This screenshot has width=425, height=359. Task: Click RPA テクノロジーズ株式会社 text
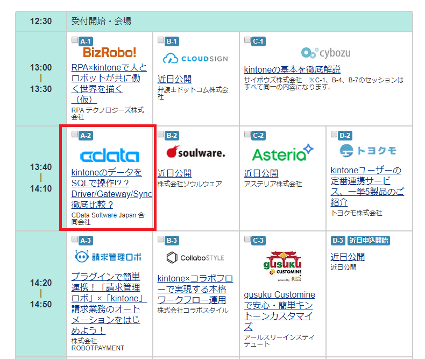pyautogui.click(x=108, y=114)
